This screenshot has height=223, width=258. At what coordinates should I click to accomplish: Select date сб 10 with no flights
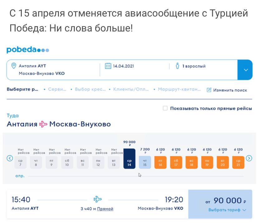tap(67, 162)
